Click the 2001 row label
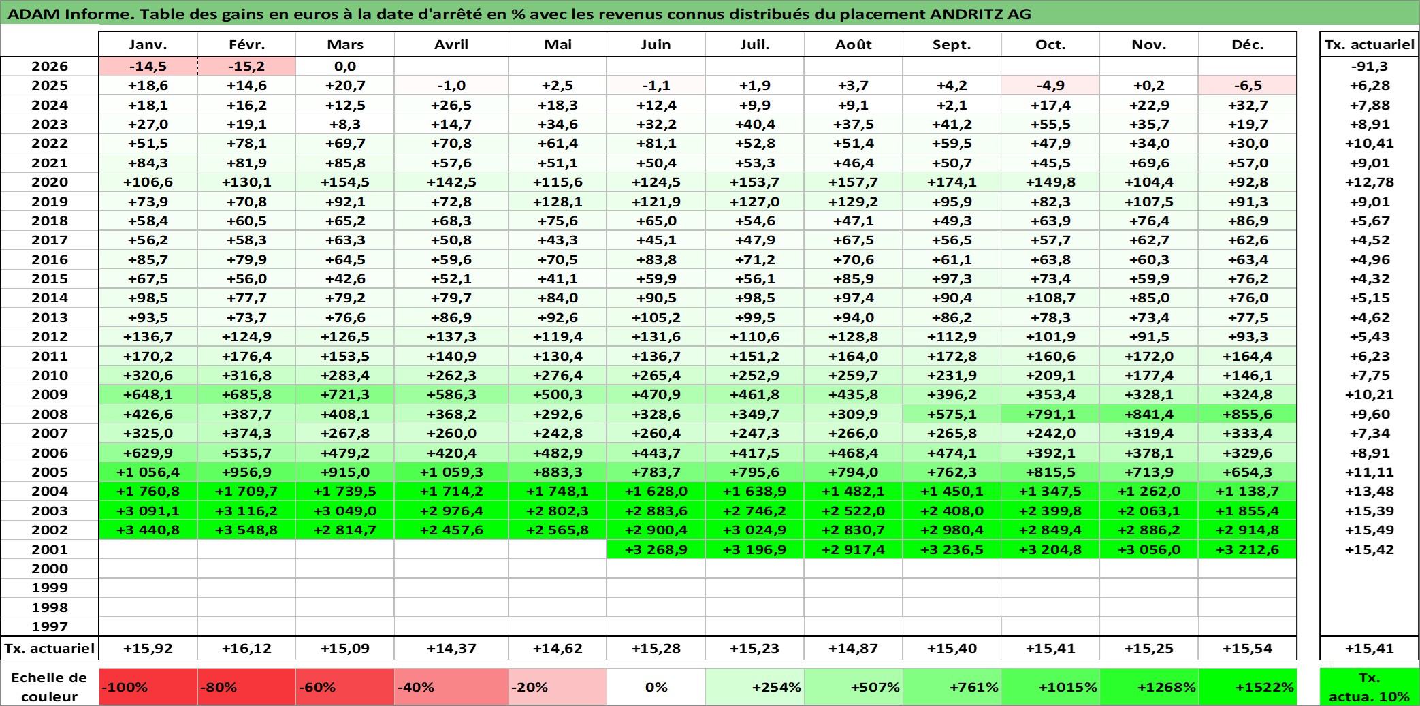 pos(50,549)
